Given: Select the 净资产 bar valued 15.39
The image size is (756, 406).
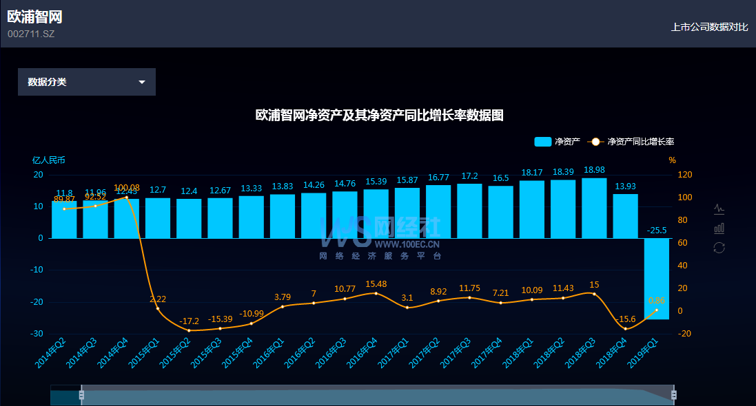Looking at the screenshot, I should pos(376,214).
